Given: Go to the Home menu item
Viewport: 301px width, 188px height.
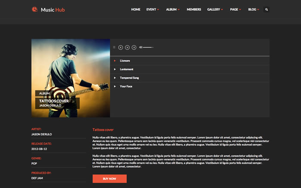Looking at the screenshot, I should [136, 9].
